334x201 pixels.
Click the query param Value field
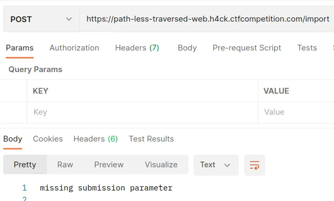(296, 112)
